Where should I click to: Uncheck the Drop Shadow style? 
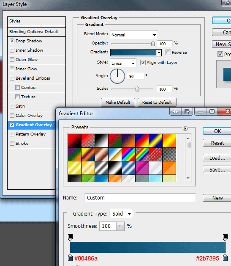point(12,41)
